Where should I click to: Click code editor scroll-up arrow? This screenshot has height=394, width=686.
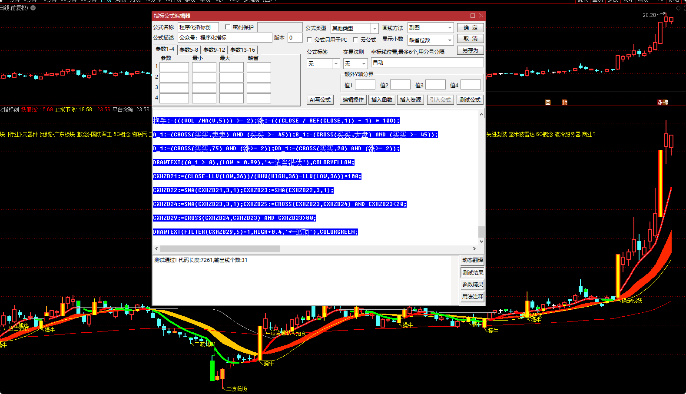click(481, 115)
